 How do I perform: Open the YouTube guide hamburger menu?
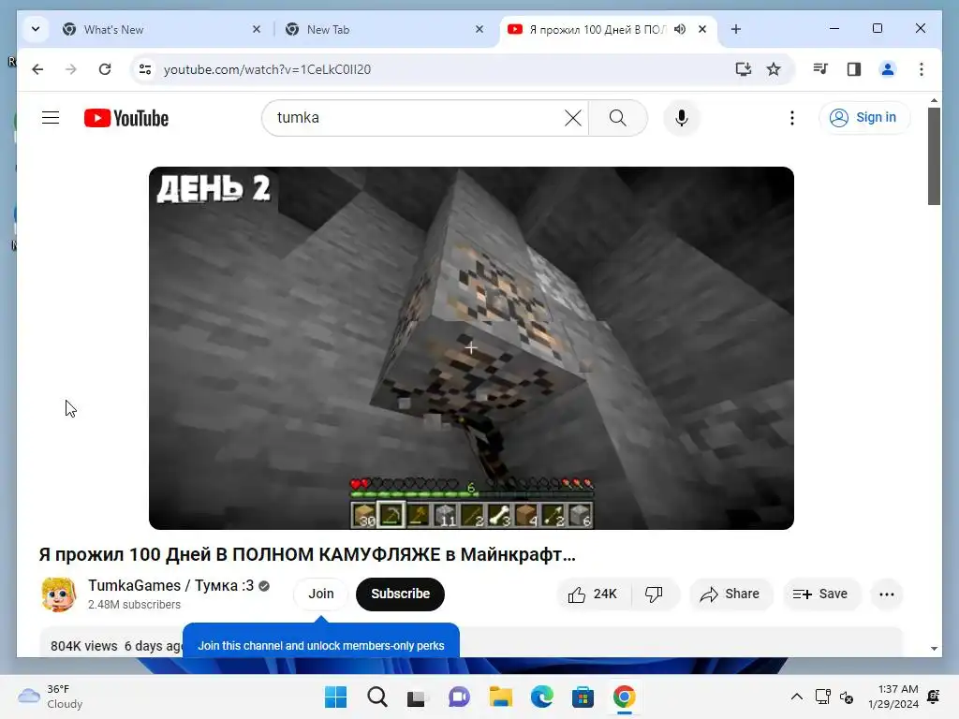click(x=51, y=117)
